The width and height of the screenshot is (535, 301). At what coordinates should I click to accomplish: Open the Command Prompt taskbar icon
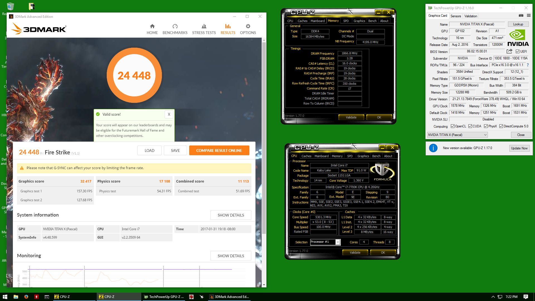coord(47,297)
